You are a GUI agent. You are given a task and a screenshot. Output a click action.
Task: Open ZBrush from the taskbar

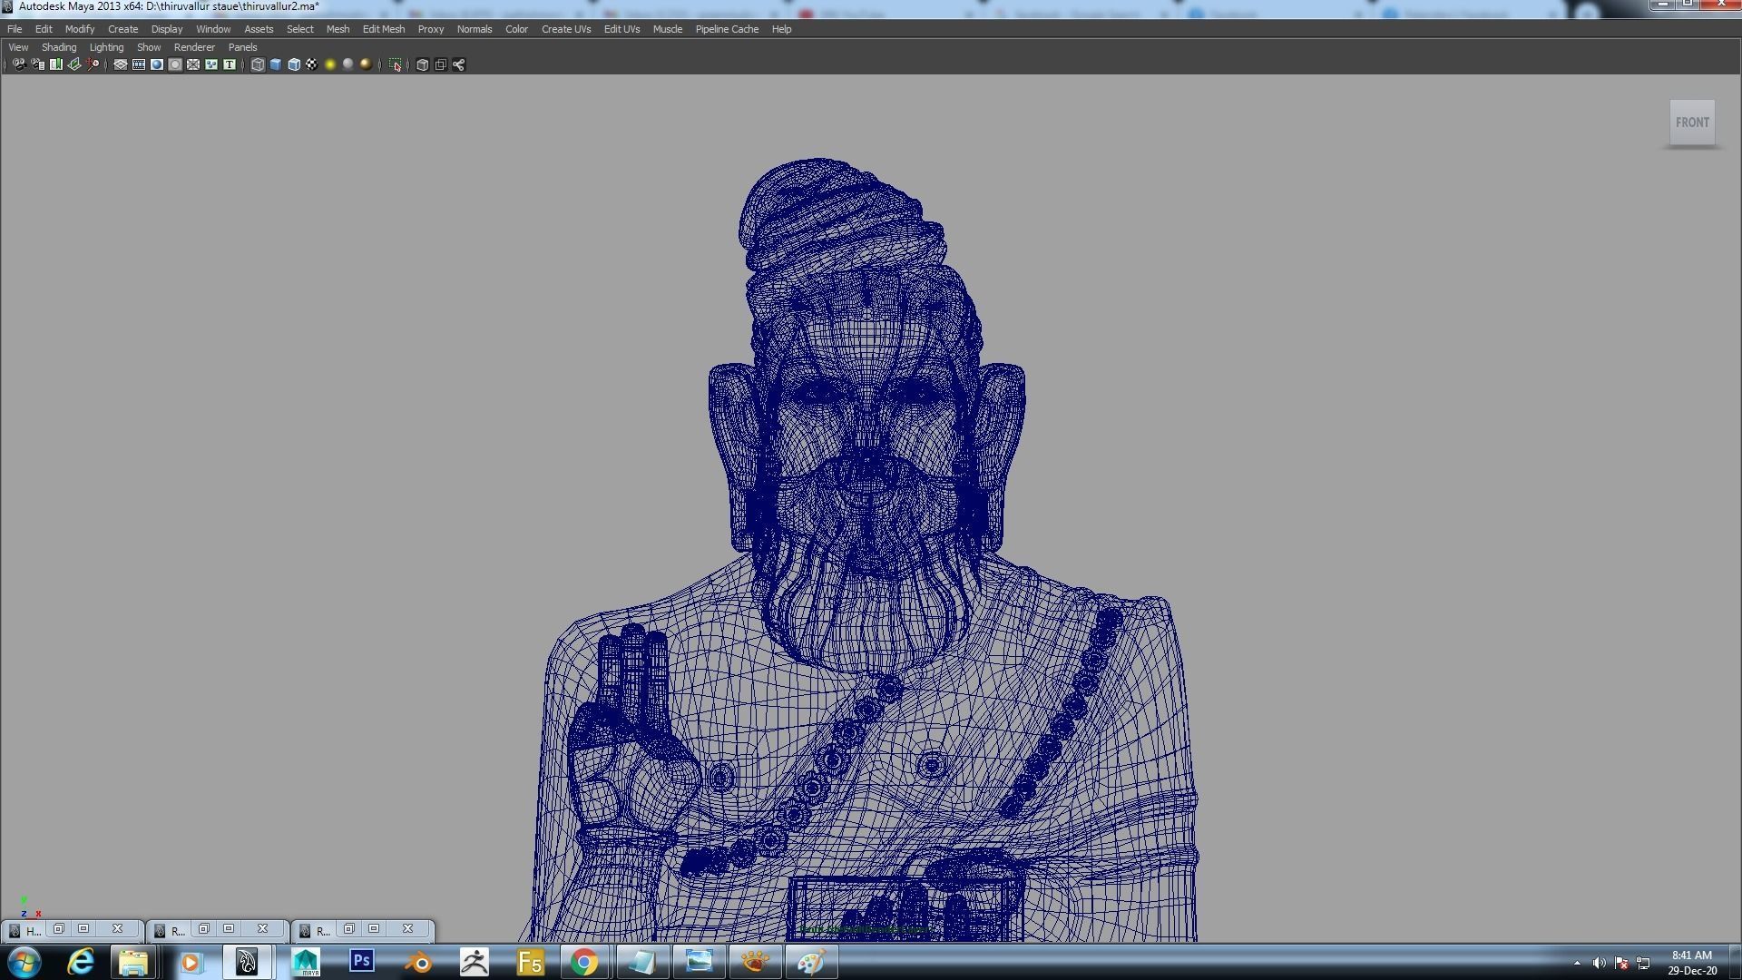pos(474,962)
